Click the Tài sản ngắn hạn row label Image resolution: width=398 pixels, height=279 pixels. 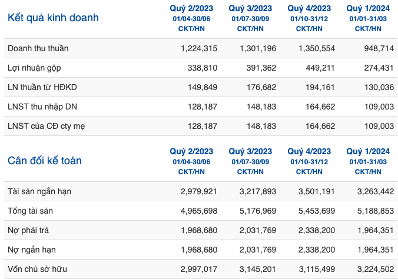coord(39,191)
